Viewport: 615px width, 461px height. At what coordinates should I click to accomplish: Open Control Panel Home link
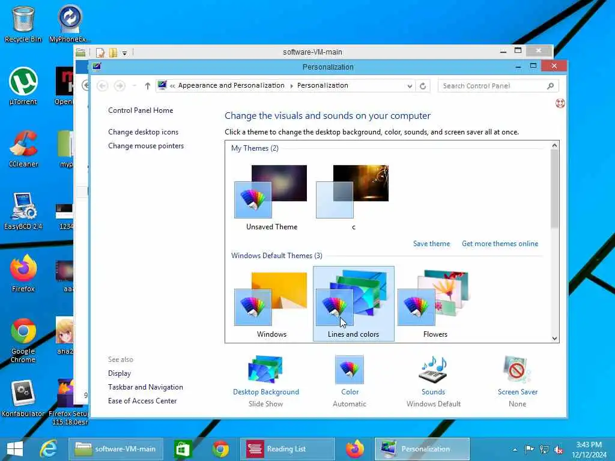(x=141, y=110)
